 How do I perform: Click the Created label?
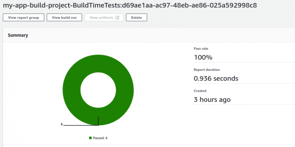pos(200,91)
